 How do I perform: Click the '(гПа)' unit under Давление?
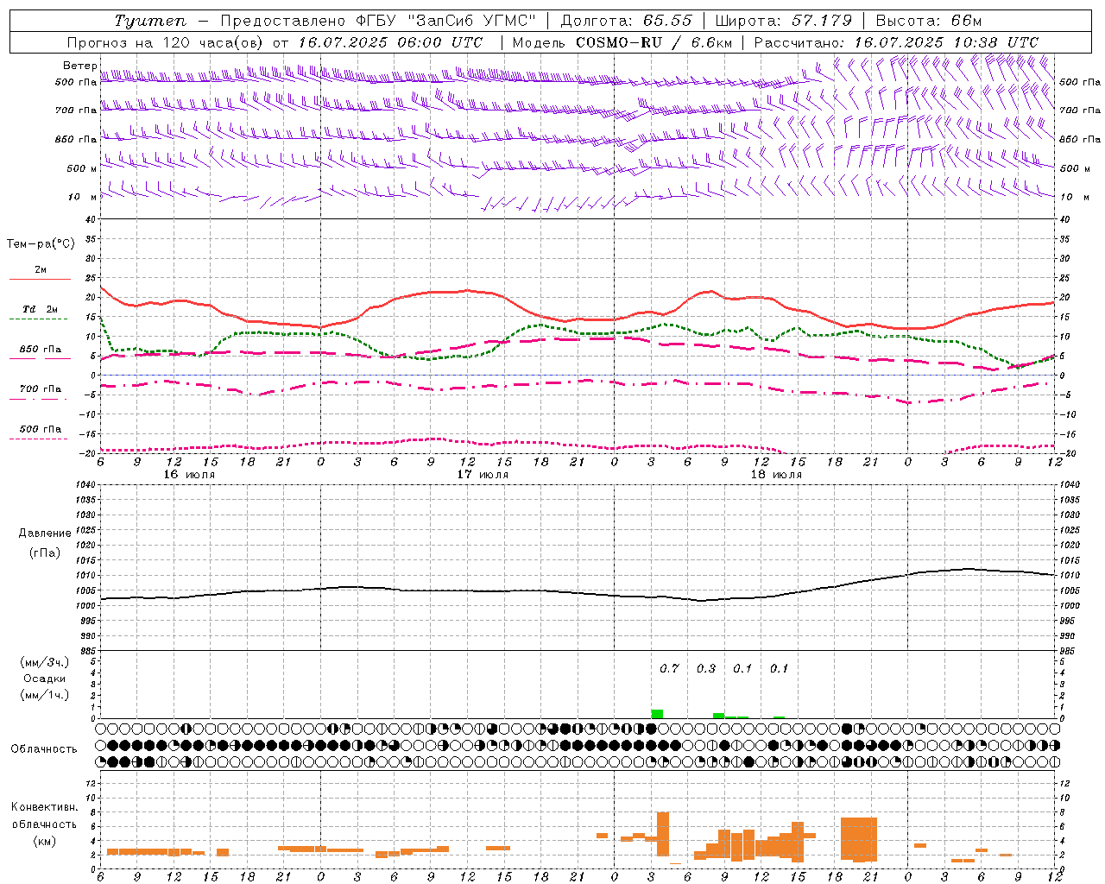(45, 553)
